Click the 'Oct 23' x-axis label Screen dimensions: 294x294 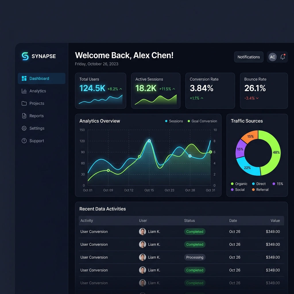tap(169, 190)
